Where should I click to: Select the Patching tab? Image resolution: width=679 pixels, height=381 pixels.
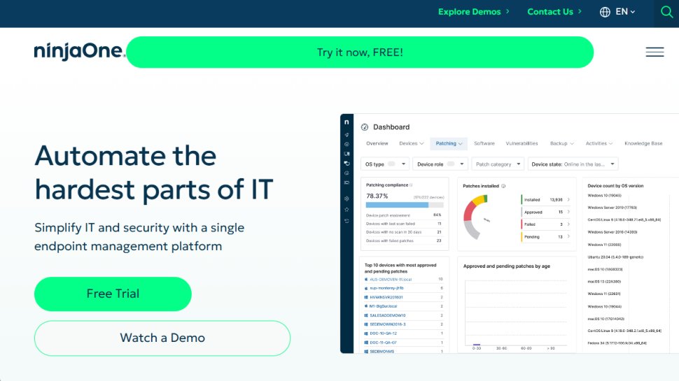tap(449, 143)
